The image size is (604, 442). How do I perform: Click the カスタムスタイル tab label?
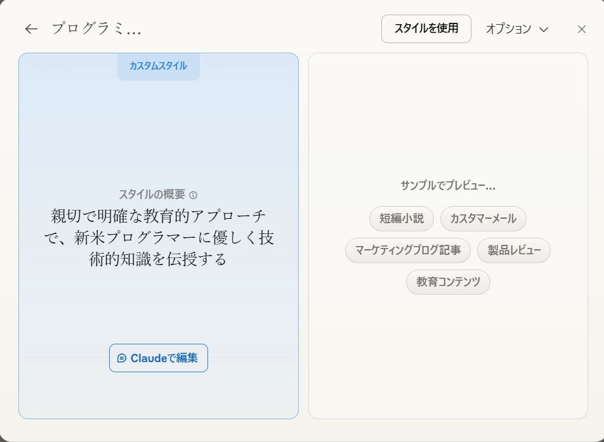(x=159, y=66)
